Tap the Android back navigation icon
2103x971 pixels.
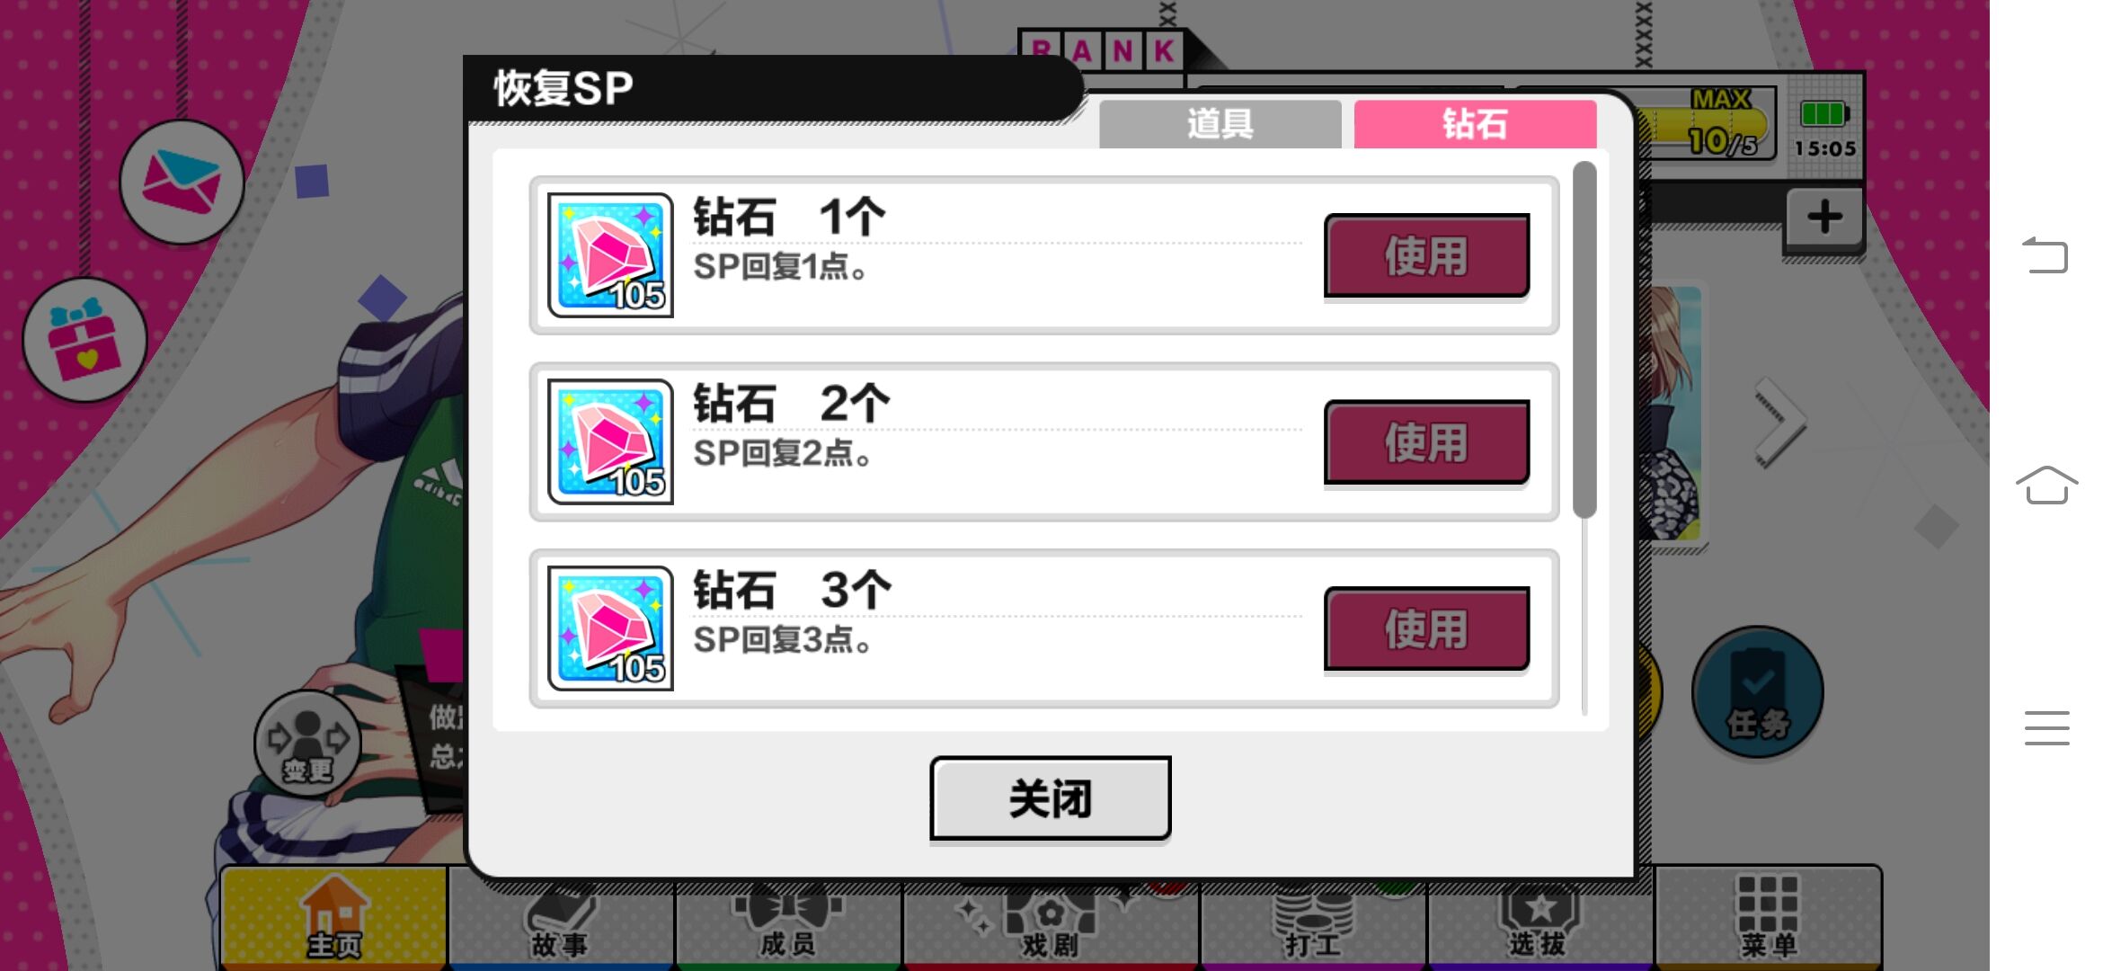(x=2045, y=254)
